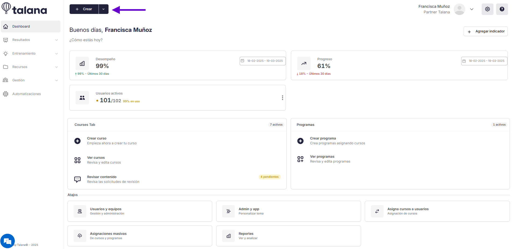The height and width of the screenshot is (249, 512).
Task: Click the Crear curso plus icon
Action: (77, 141)
